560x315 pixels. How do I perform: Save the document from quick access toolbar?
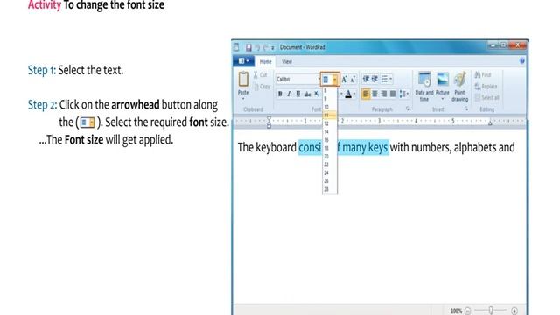pos(248,47)
